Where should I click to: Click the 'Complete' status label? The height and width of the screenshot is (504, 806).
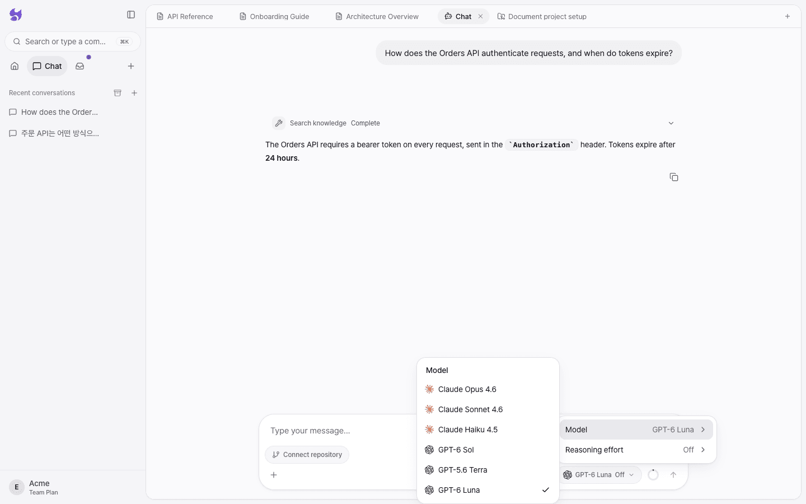pyautogui.click(x=365, y=123)
